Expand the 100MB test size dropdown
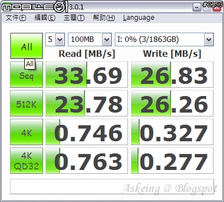 (x=107, y=39)
